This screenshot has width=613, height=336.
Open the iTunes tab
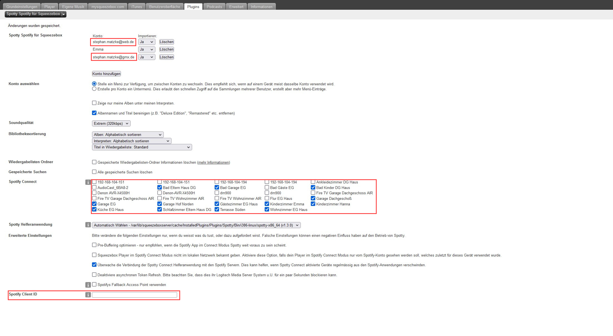click(137, 7)
